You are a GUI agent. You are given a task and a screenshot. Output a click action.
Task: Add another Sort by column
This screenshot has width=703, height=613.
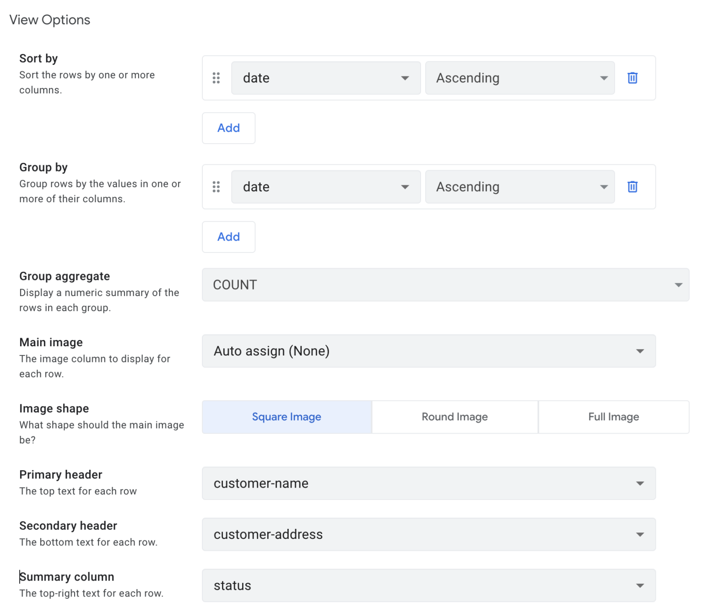pos(228,128)
